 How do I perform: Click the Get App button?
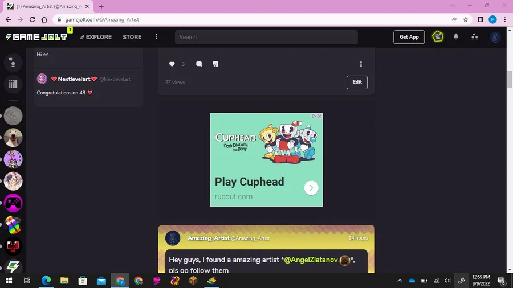pyautogui.click(x=409, y=37)
